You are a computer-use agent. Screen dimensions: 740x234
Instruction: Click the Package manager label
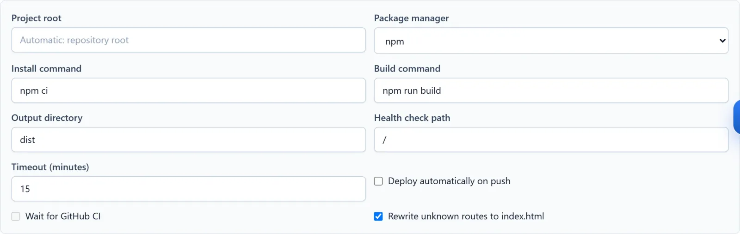(x=411, y=18)
